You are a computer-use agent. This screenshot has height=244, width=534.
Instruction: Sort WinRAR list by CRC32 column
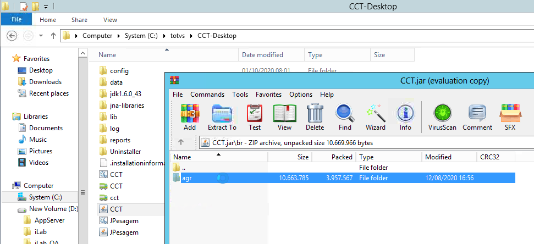496,157
